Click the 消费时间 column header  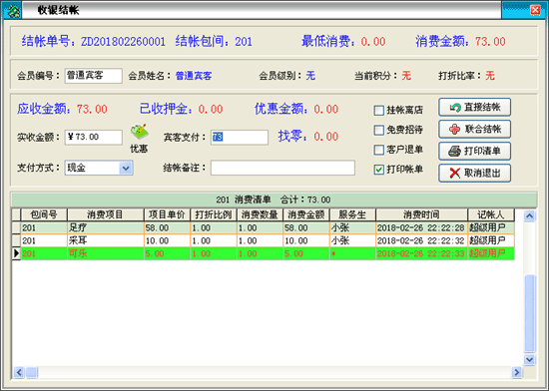click(x=421, y=214)
